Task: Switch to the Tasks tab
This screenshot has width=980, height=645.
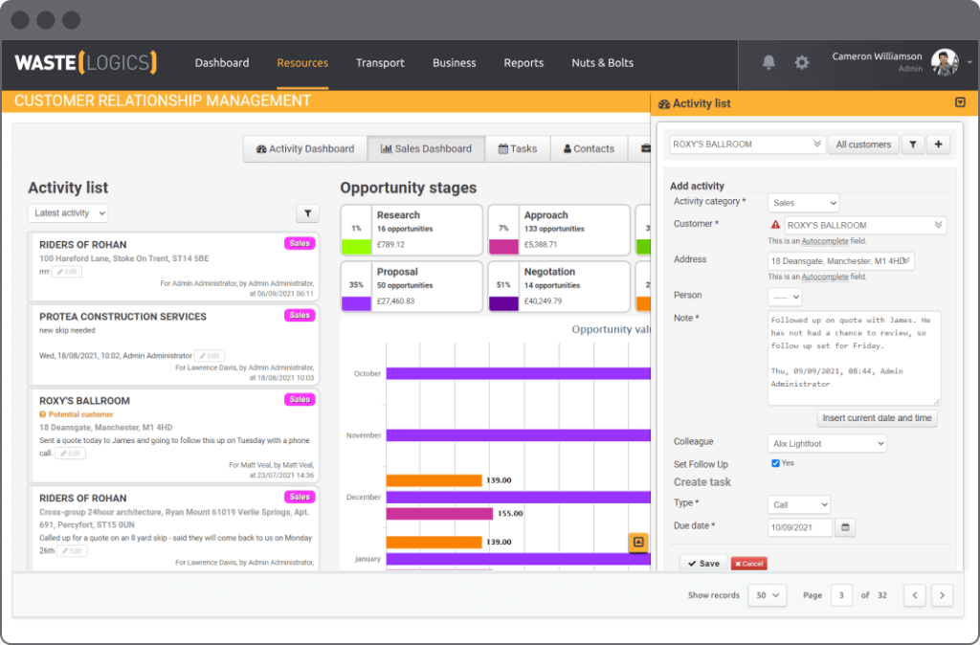Action: [518, 148]
